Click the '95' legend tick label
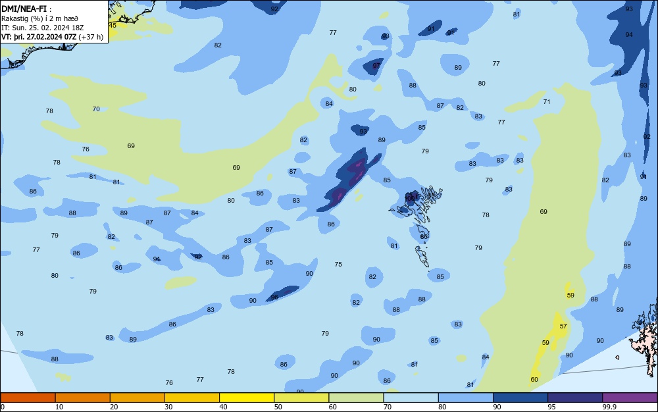Screen dimensions: 658x412 pyautogui.click(x=551, y=407)
